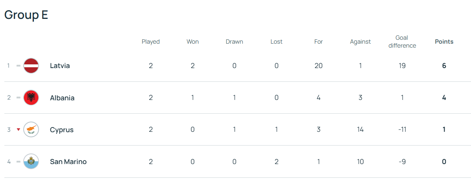Click the Albania flag icon

[x=31, y=98]
